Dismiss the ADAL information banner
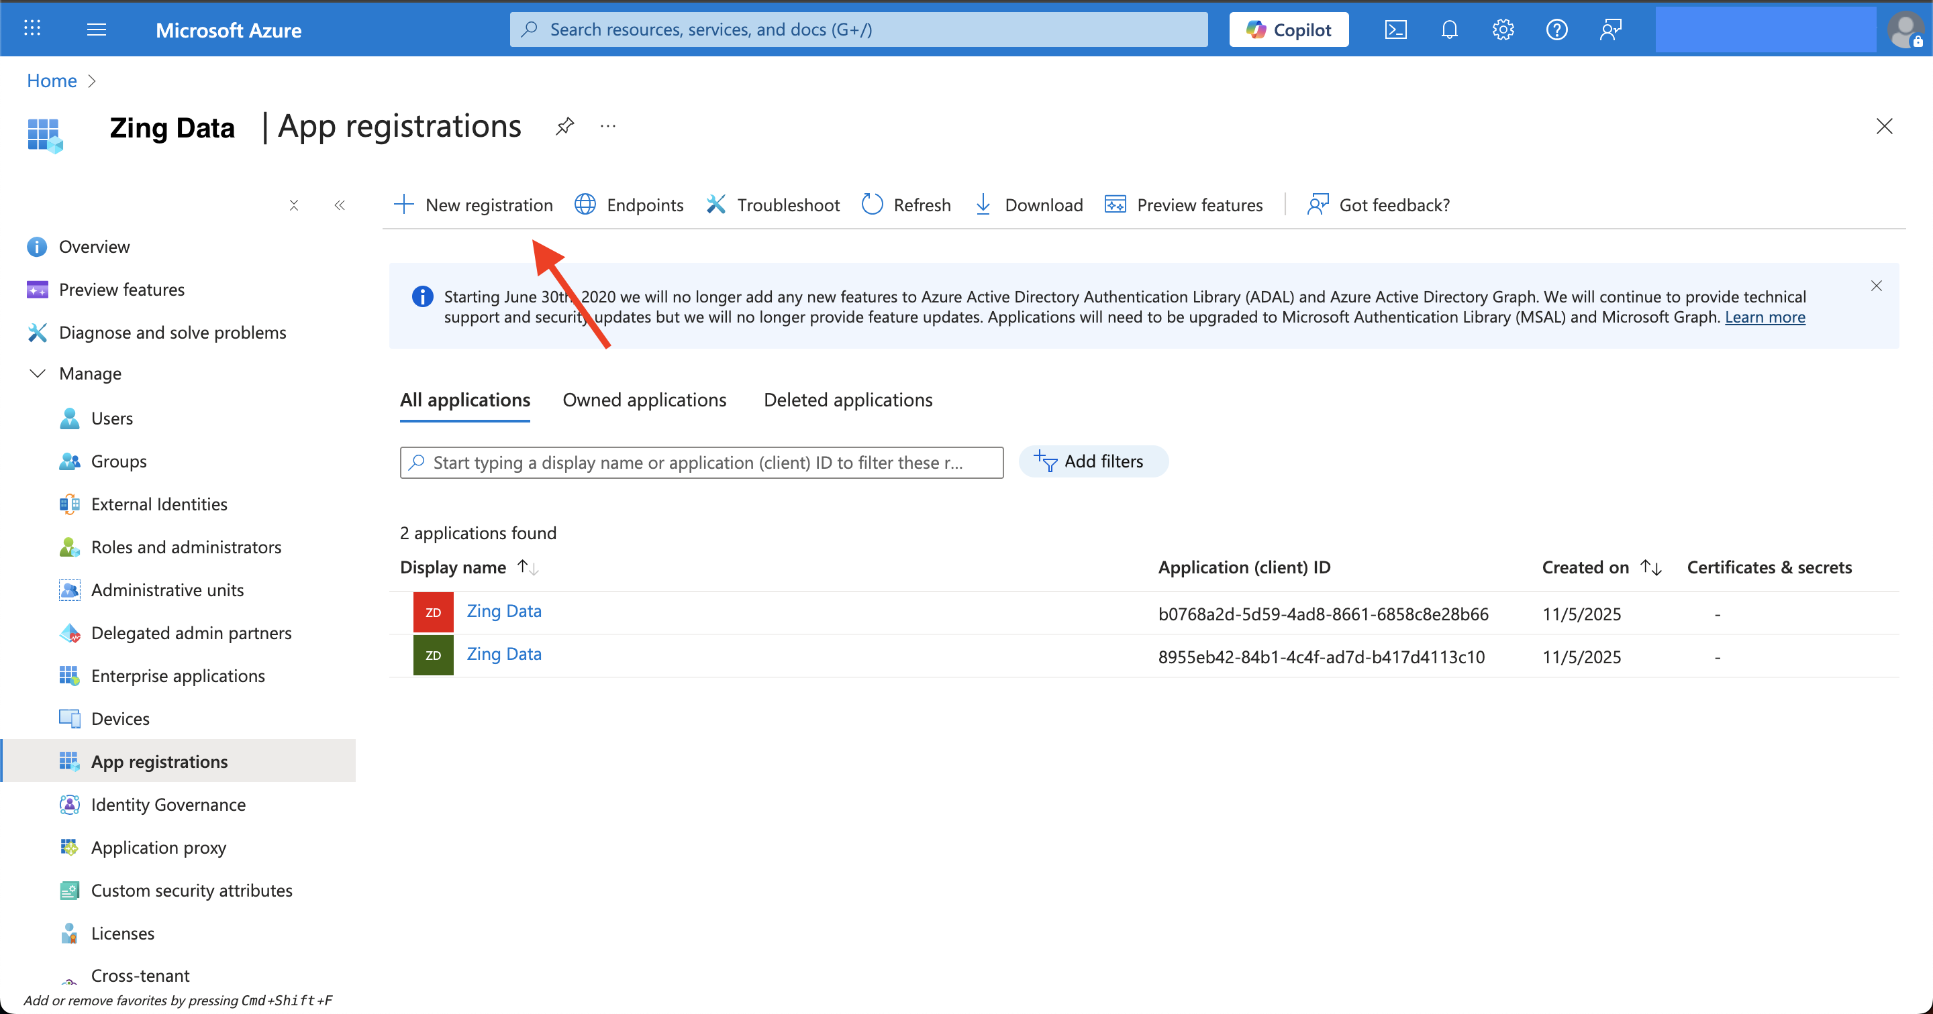Screen dimensions: 1933x1014 coord(1876,286)
